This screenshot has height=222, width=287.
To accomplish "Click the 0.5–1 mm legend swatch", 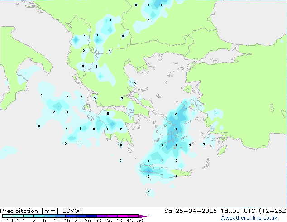I will [x=18, y=216].
